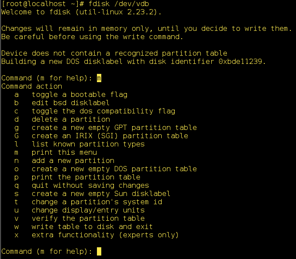Click 'write table to disk and exit'
Screen dimensions: 296x259
[92, 227]
